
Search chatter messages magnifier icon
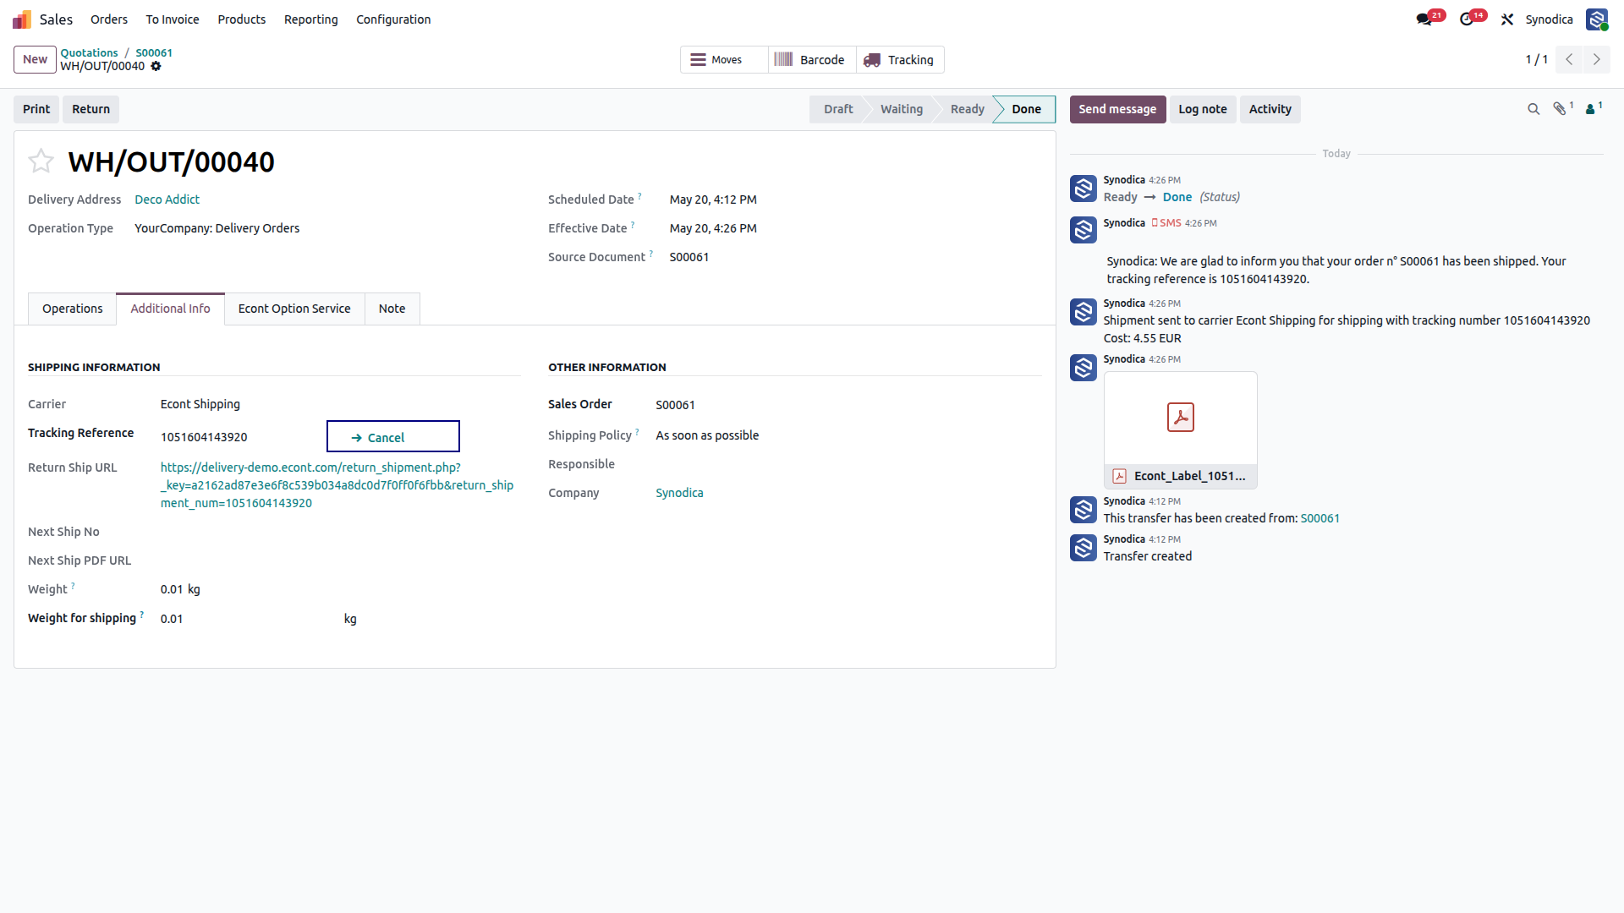click(1533, 109)
